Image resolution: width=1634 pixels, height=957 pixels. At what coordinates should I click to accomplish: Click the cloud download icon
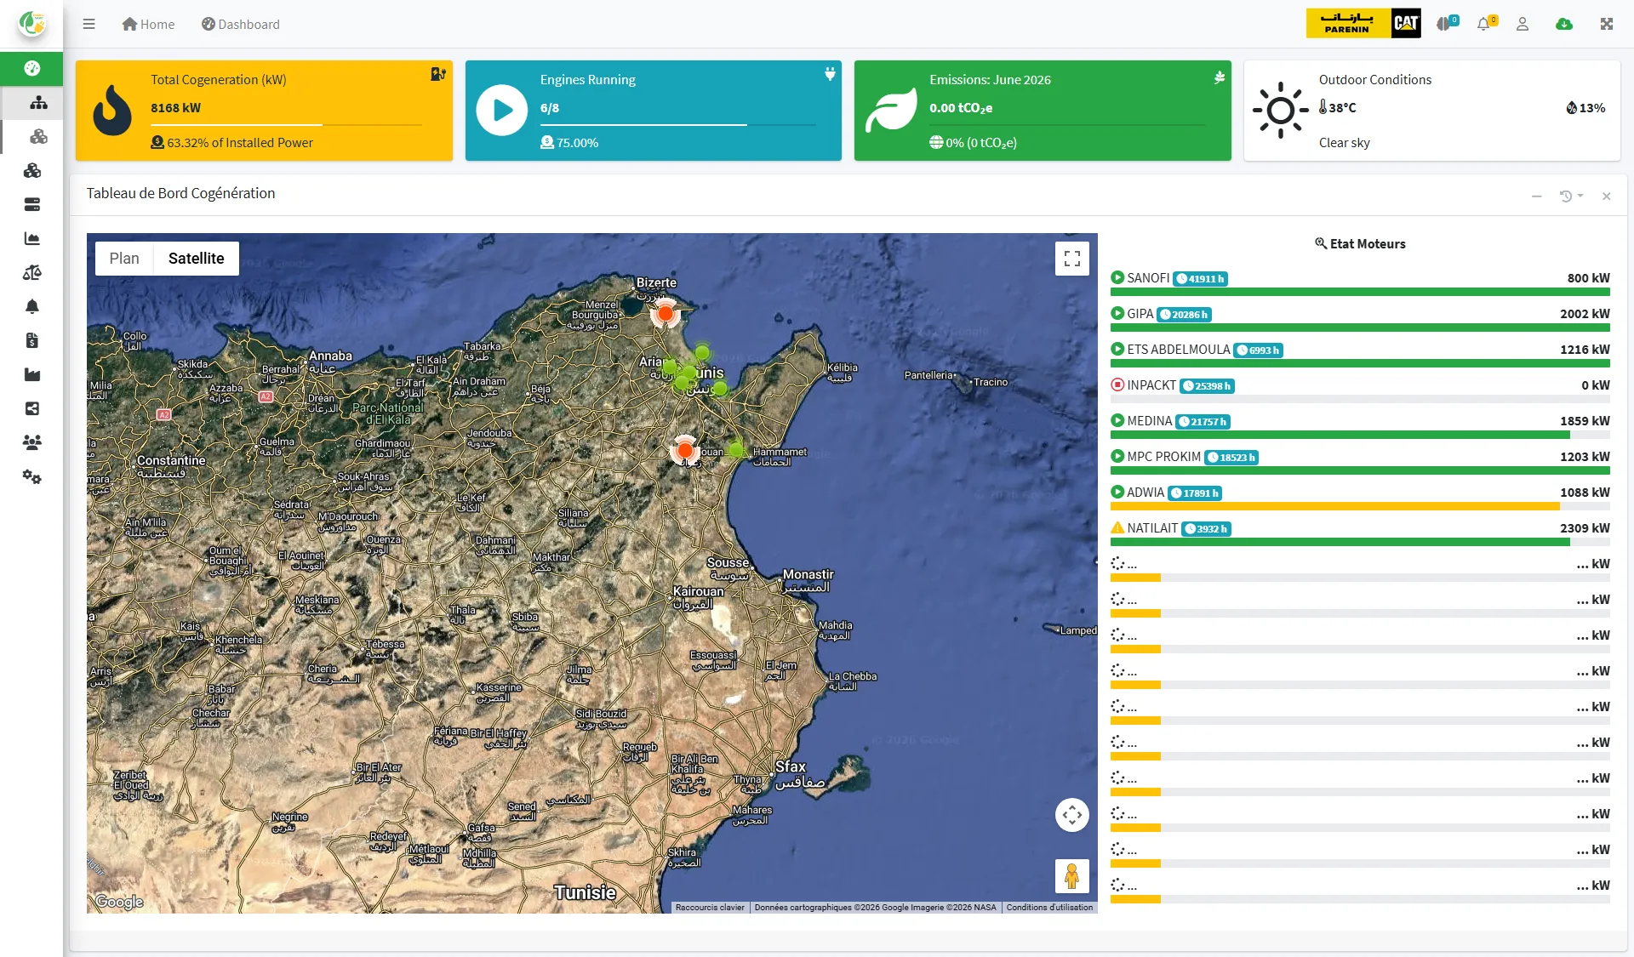[1564, 24]
